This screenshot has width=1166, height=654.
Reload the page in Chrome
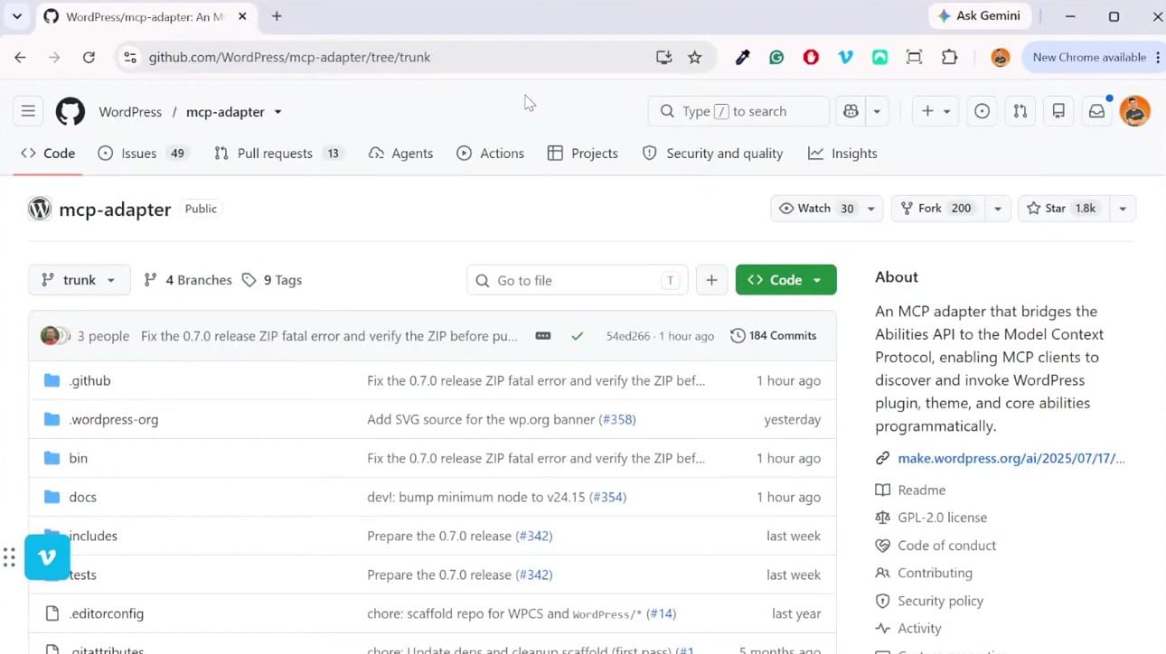(89, 57)
